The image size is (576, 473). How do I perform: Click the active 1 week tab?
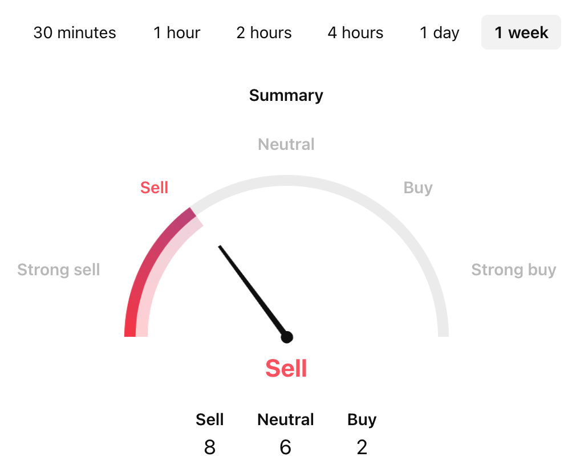tap(521, 32)
